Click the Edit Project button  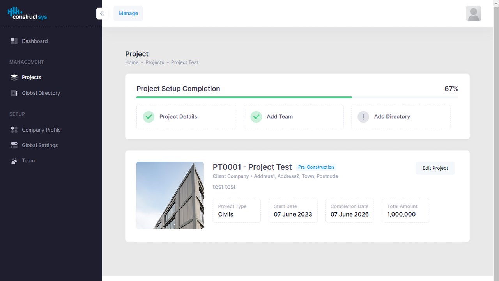(435, 168)
